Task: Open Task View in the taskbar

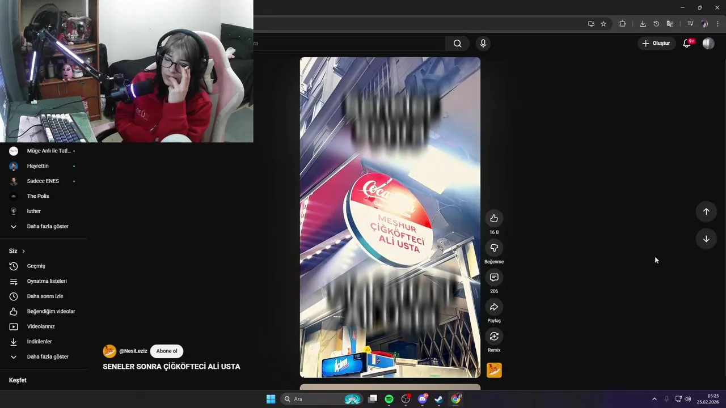Action: [x=373, y=399]
